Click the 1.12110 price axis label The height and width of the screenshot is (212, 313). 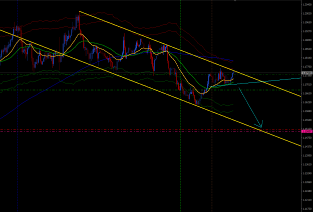pos(307,200)
